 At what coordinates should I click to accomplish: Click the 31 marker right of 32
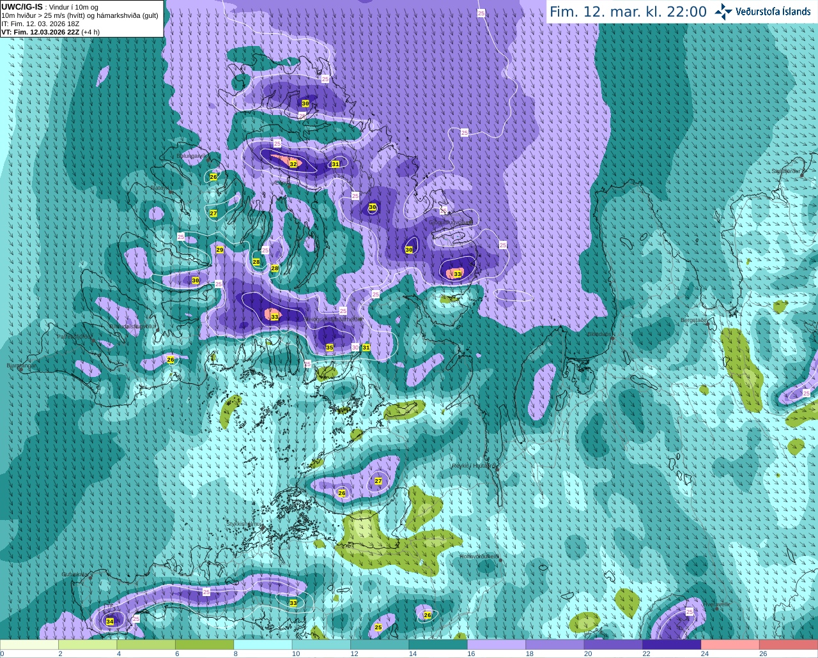[335, 164]
